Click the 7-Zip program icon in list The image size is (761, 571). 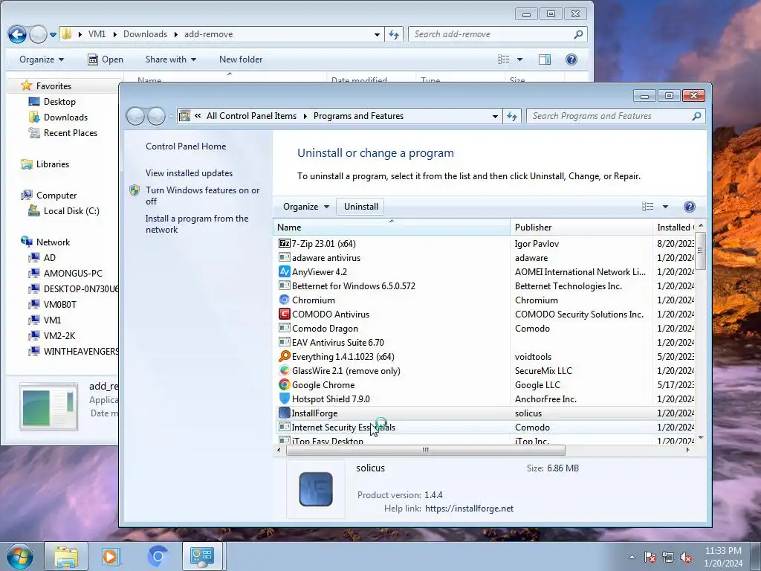285,243
